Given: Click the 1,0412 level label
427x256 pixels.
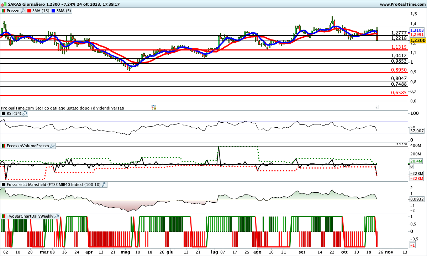Looking at the screenshot, I should click(399, 55).
